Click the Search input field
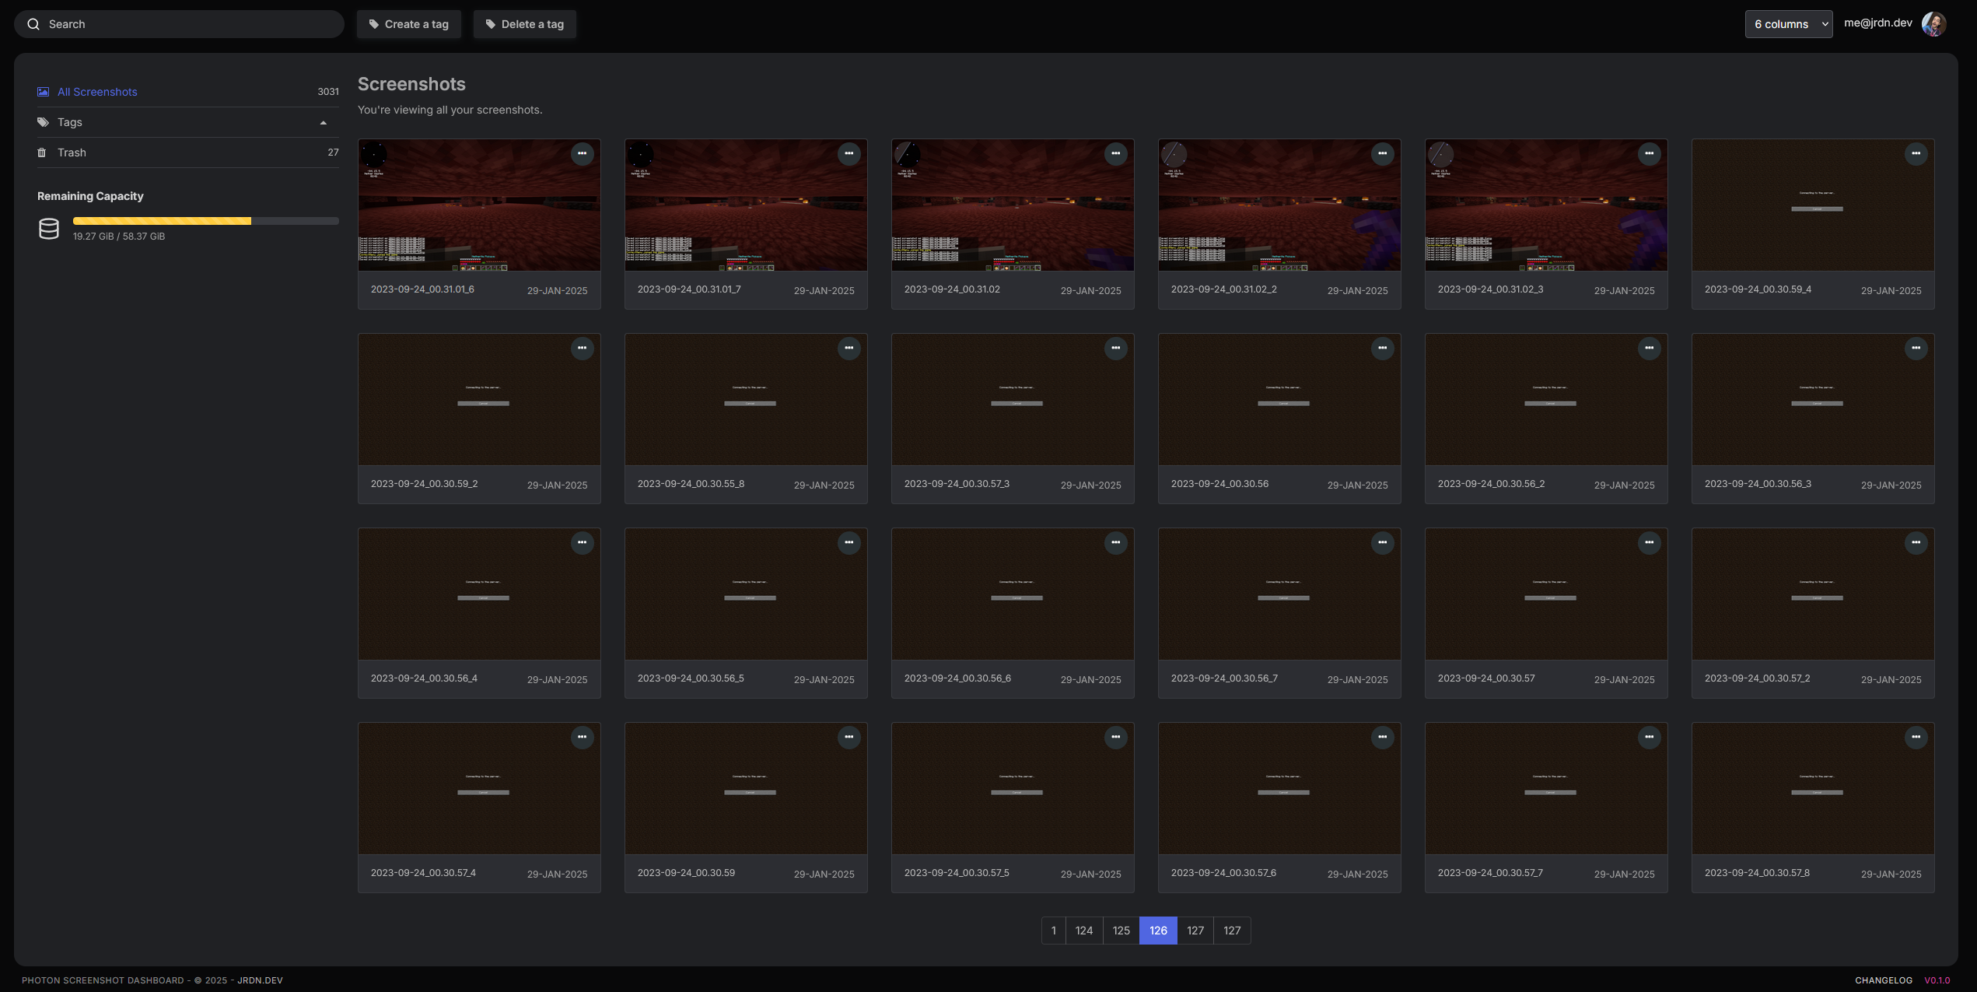This screenshot has width=1977, height=992. coord(179,24)
